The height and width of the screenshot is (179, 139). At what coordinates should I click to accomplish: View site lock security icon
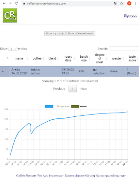click(24, 4)
